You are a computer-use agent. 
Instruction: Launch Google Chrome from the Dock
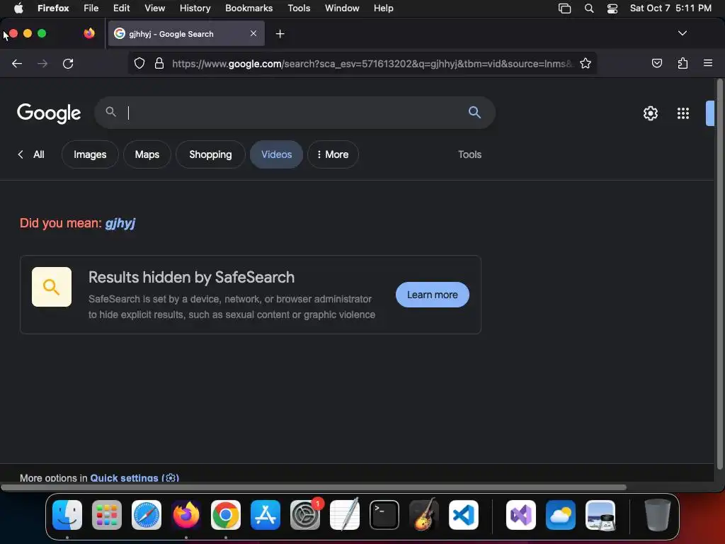[x=226, y=515]
